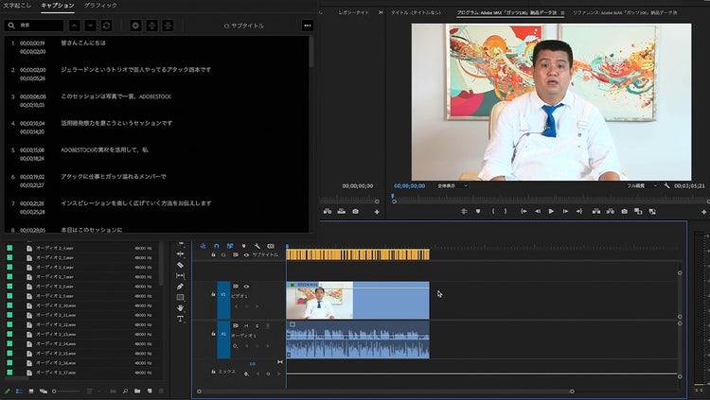
Task: Switch to the グラフィック tab
Action: pos(100,5)
